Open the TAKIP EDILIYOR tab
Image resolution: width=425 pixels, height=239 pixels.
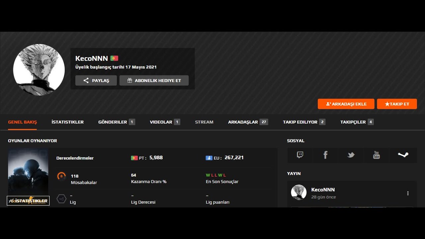[x=304, y=122]
